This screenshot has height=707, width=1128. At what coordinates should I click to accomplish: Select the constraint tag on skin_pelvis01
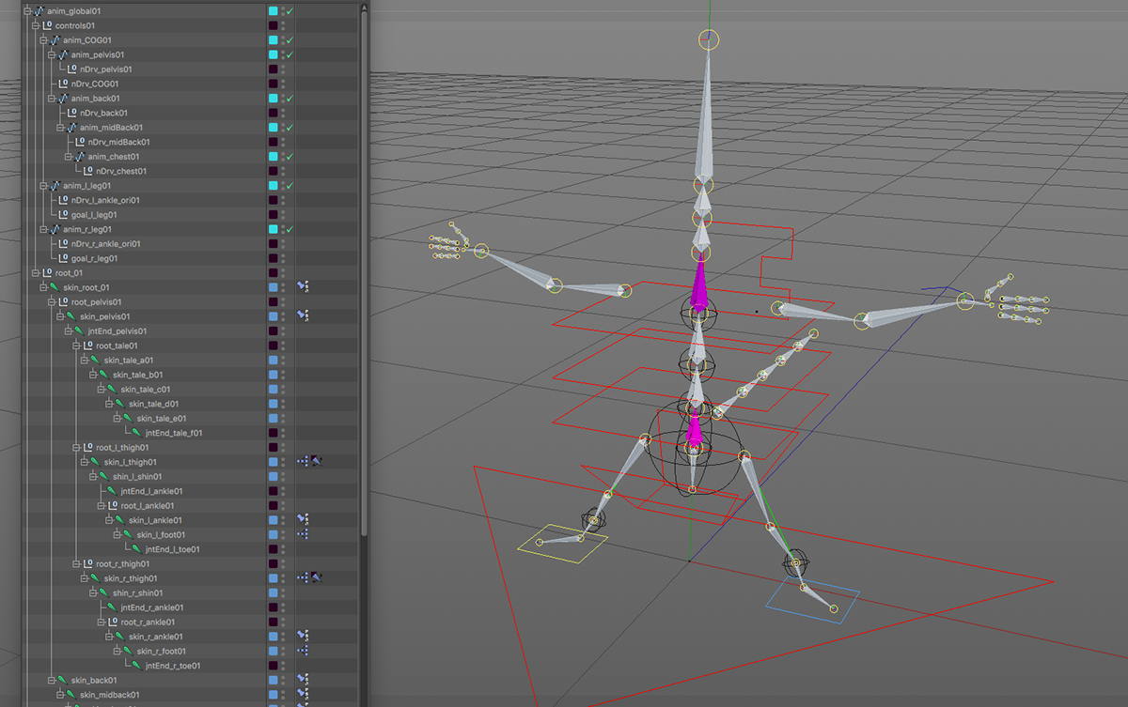pos(303,316)
